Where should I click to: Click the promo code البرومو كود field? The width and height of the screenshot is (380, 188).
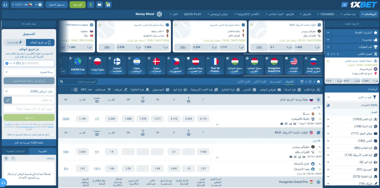point(29,109)
